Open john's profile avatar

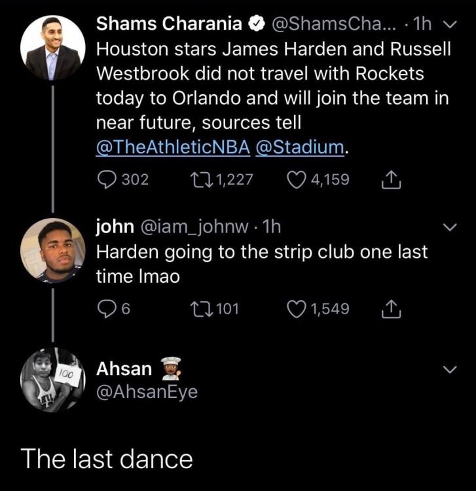(52, 250)
